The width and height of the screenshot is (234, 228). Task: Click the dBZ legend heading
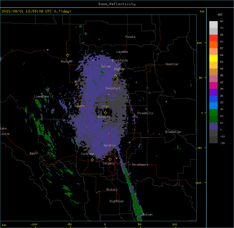(x=220, y=15)
